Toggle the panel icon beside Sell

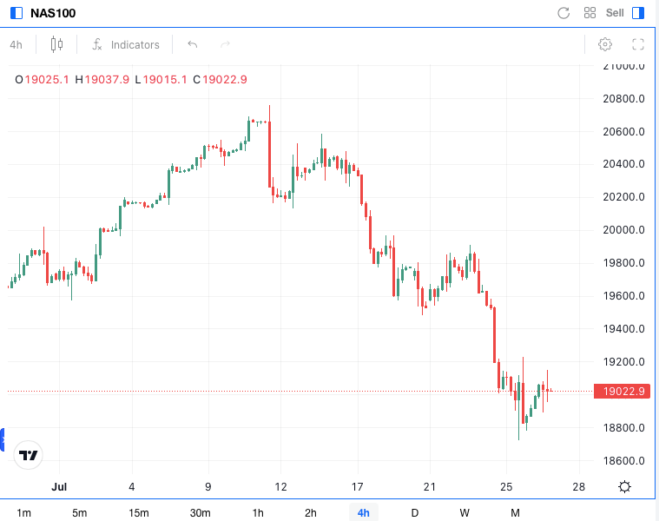638,13
